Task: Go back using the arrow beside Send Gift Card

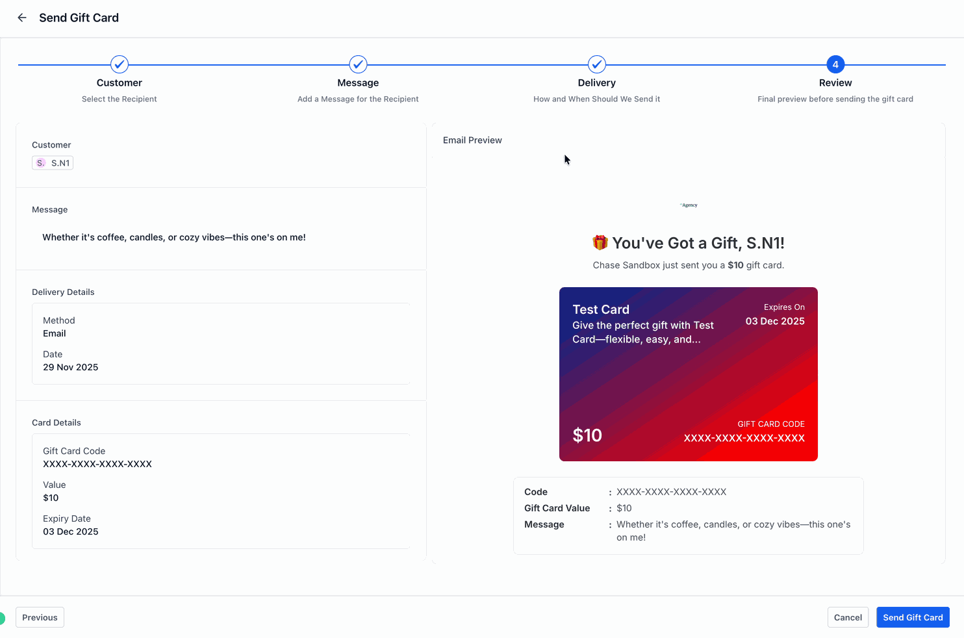Action: point(22,18)
